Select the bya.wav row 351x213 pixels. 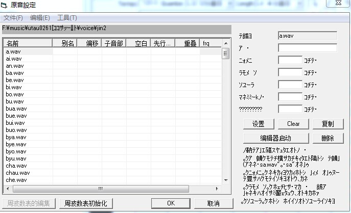(112, 137)
